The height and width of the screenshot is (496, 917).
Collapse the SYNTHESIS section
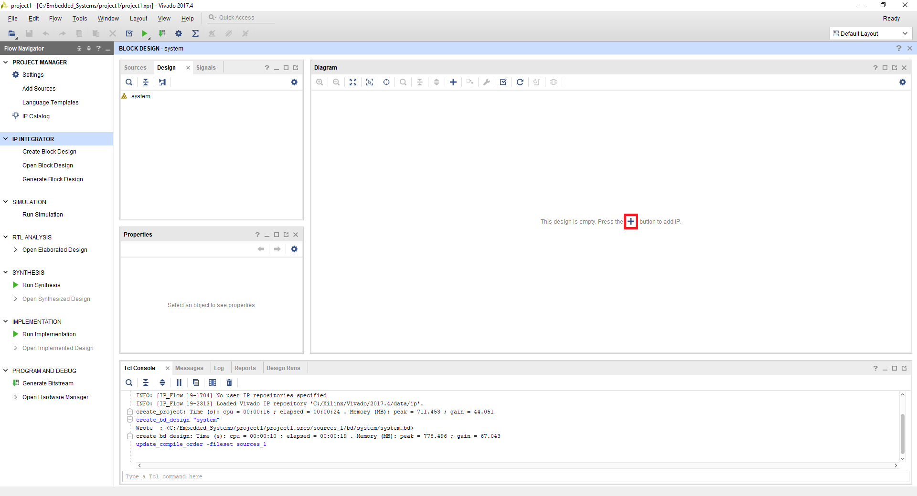click(6, 273)
